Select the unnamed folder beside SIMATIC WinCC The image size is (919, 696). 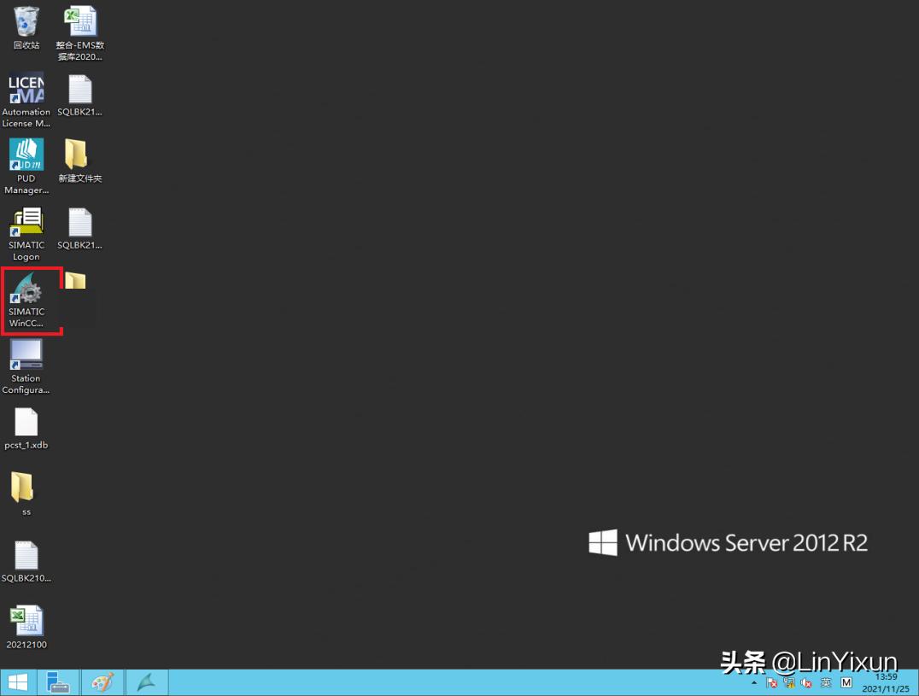point(76,281)
